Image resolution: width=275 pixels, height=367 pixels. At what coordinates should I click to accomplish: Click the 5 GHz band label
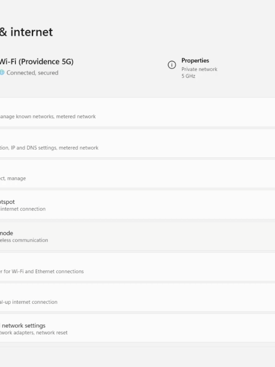(x=188, y=76)
